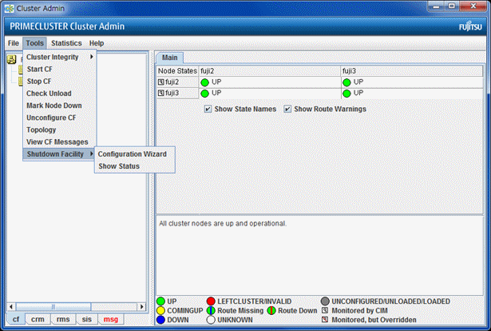Minimize the Cluster Admin window
This screenshot has height=331, width=491.
point(437,6)
